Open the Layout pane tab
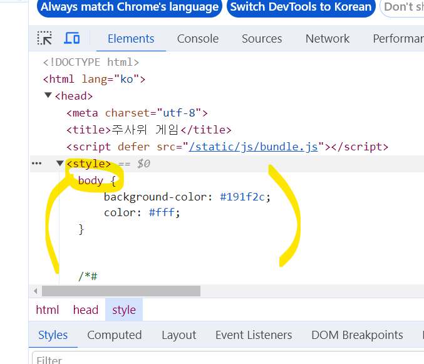 (x=179, y=335)
